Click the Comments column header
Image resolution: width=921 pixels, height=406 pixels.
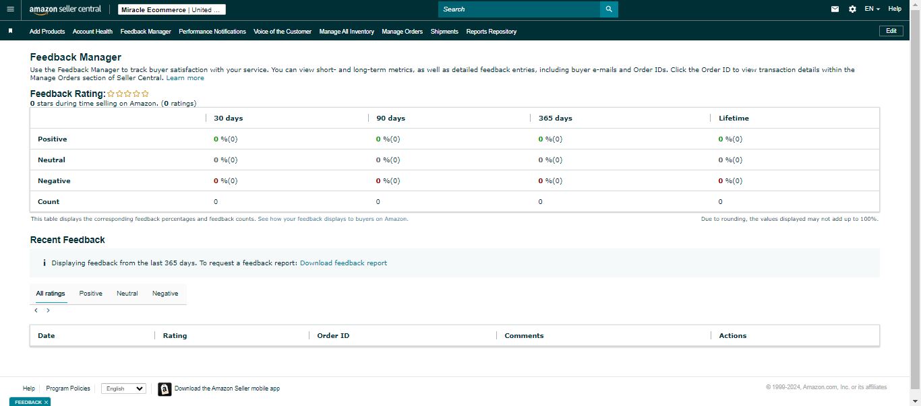click(524, 335)
